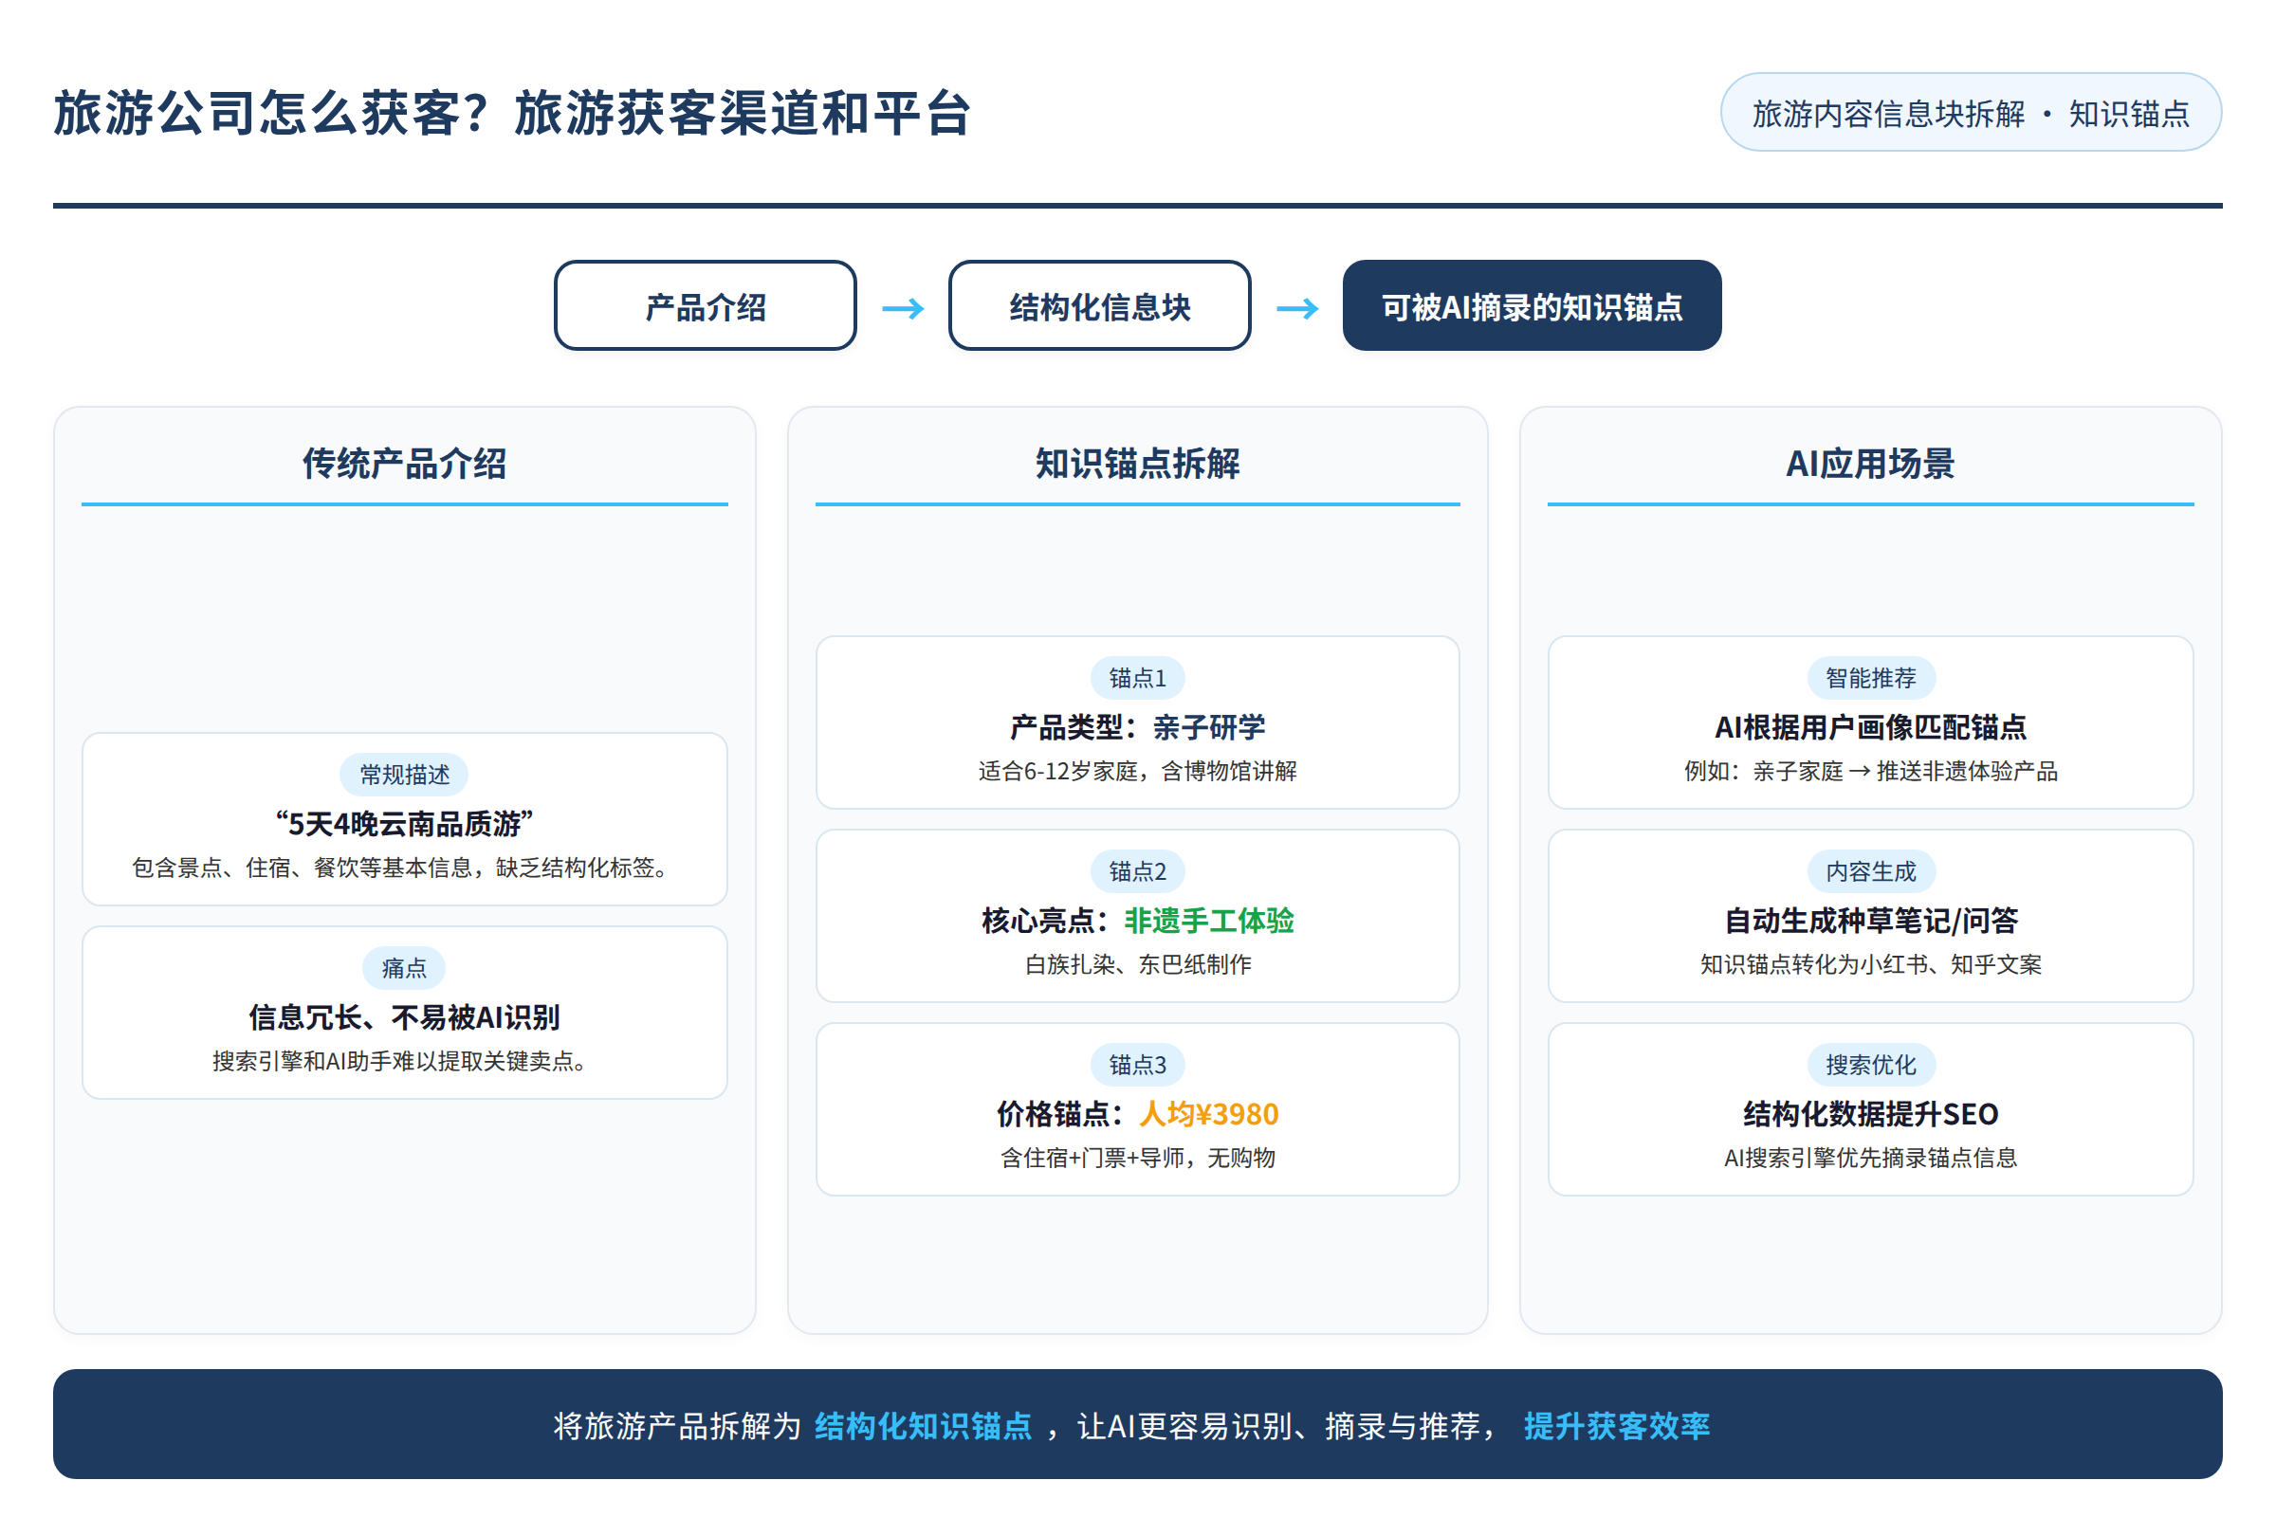Click the 结构化数据提升SEO heading
This screenshot has height=1517, width=2276.
pos(1870,1115)
